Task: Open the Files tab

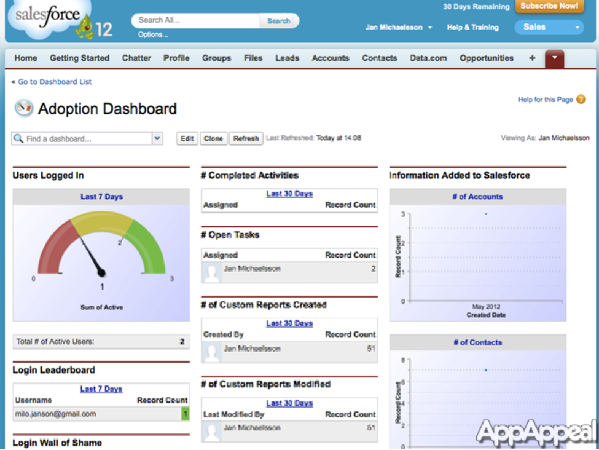Action: pyautogui.click(x=253, y=58)
